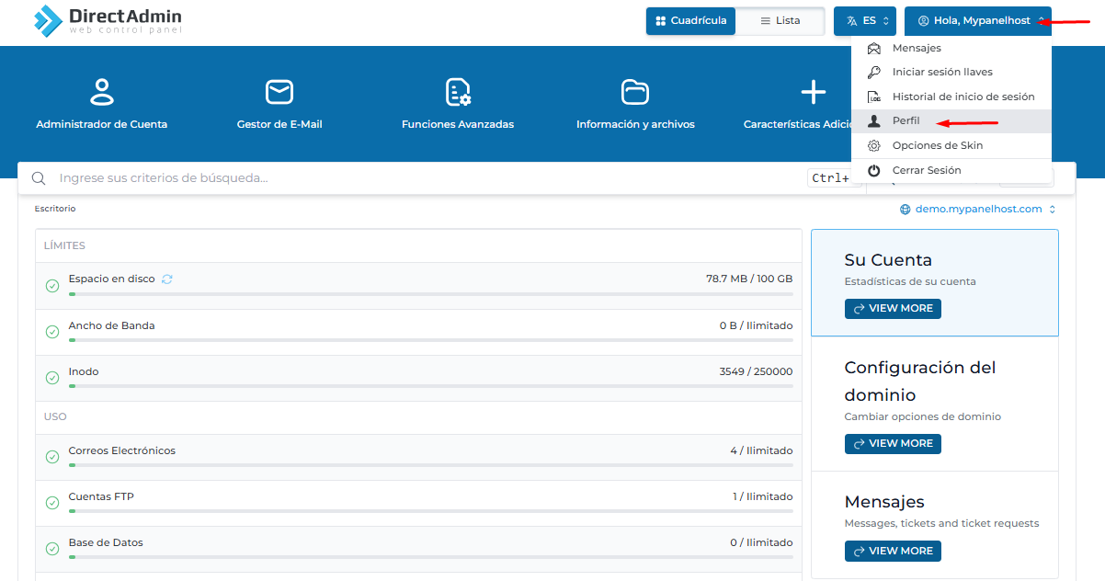Screen dimensions: 1105x581
Task: Open Historial de inicio de sesión
Action: 963,97
